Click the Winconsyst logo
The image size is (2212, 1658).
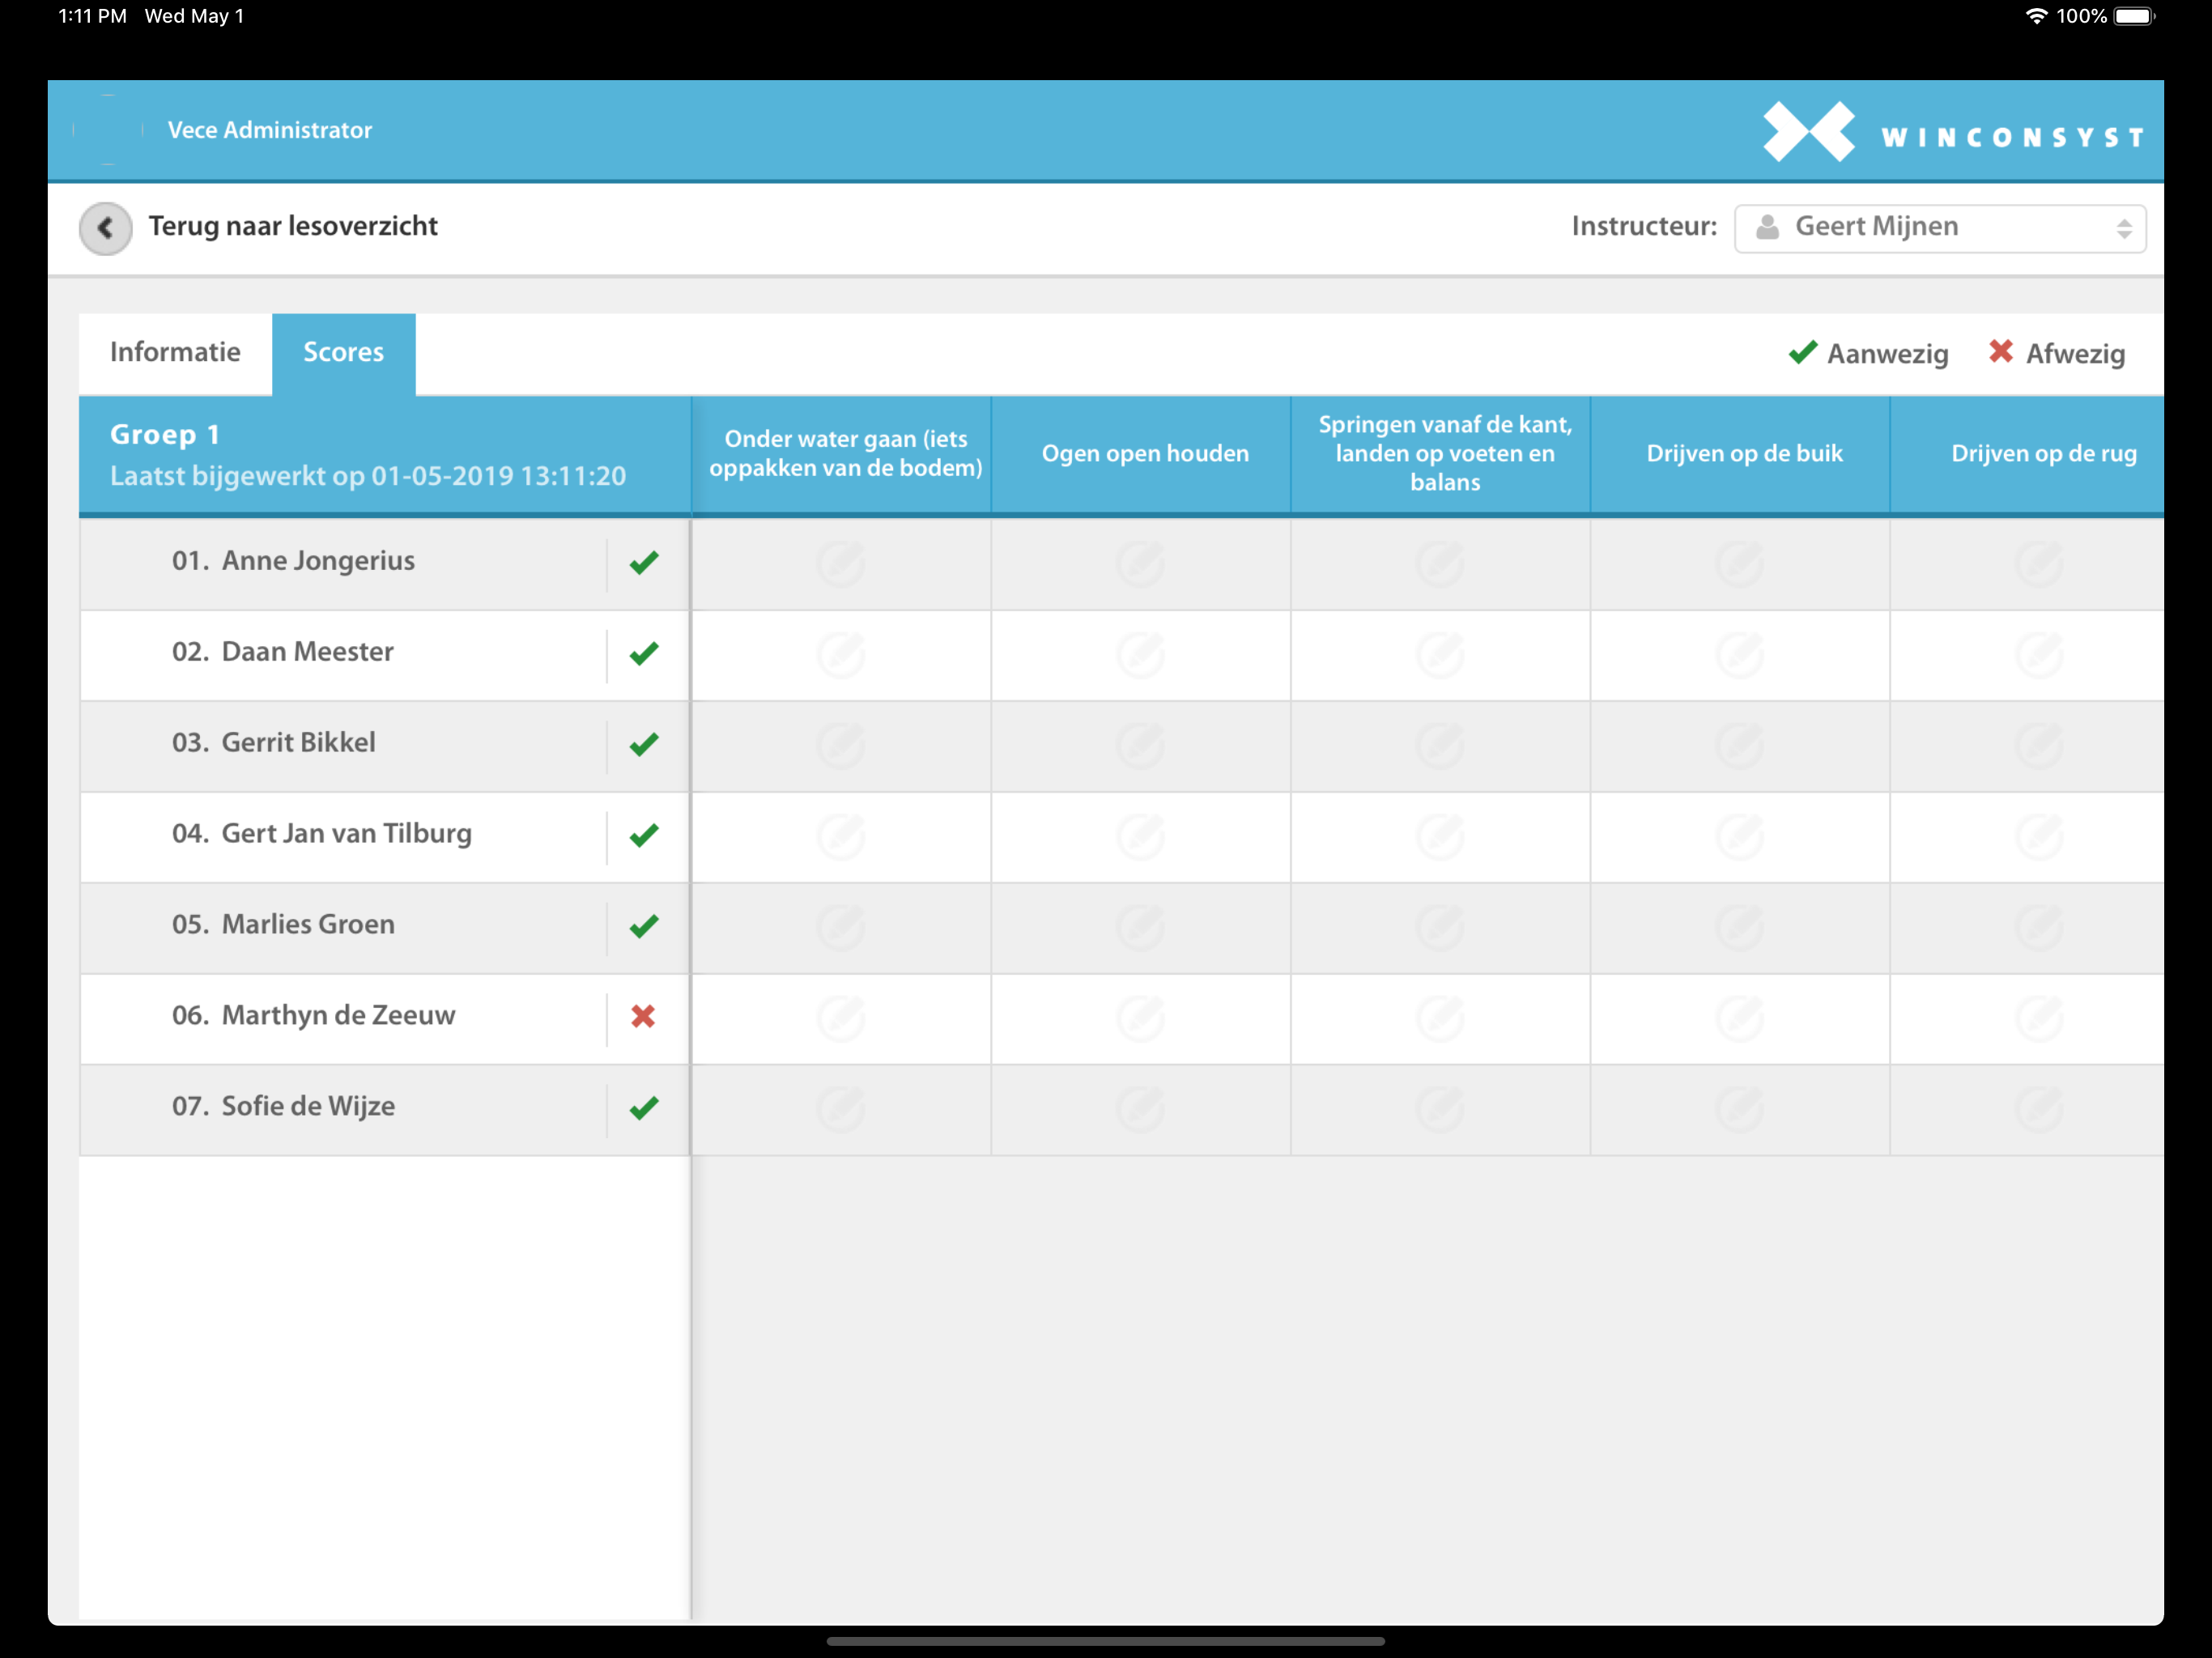point(1954,133)
